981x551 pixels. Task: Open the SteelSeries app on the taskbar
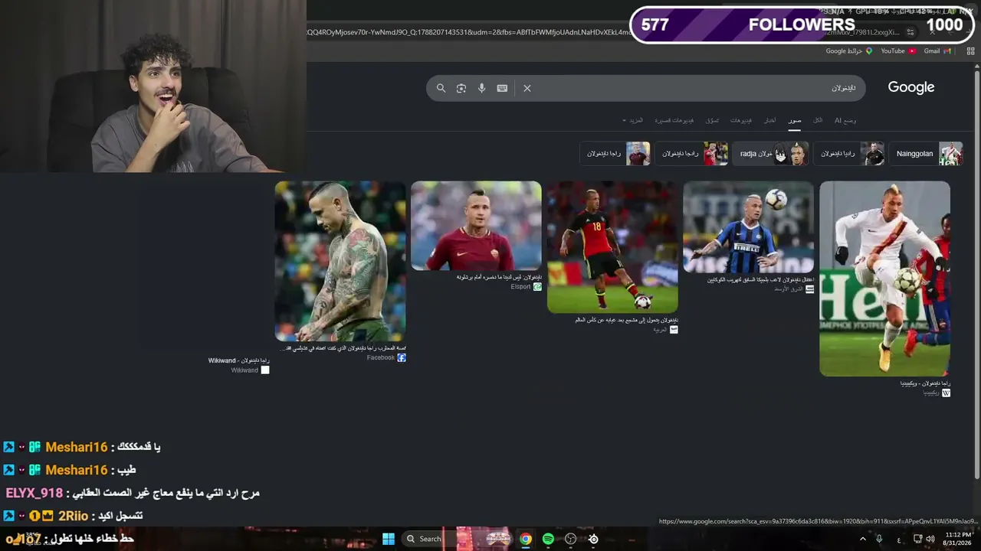[x=593, y=539]
